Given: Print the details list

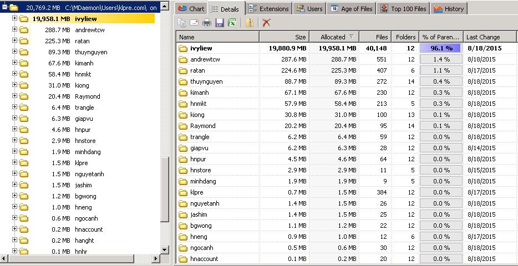Looking at the screenshot, I should click(x=207, y=22).
